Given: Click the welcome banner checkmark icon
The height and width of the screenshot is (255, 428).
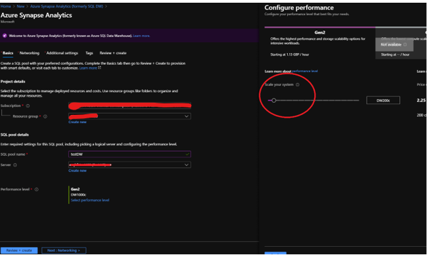Looking at the screenshot, I should click(5, 36).
